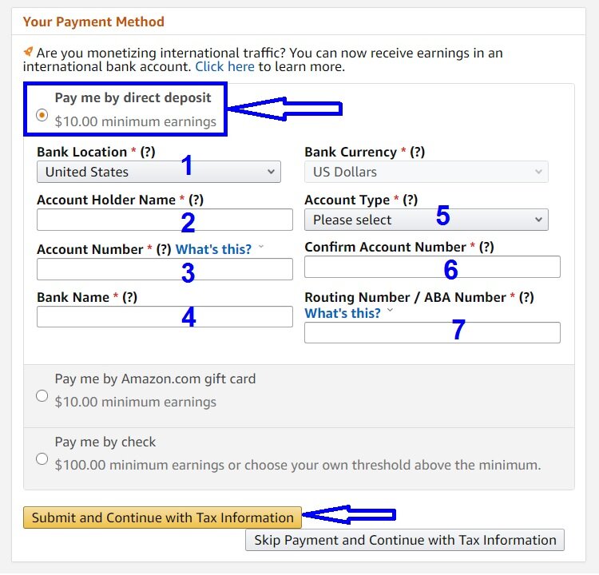Open the (?) help for Routing Number / ABA Number

[x=526, y=297]
